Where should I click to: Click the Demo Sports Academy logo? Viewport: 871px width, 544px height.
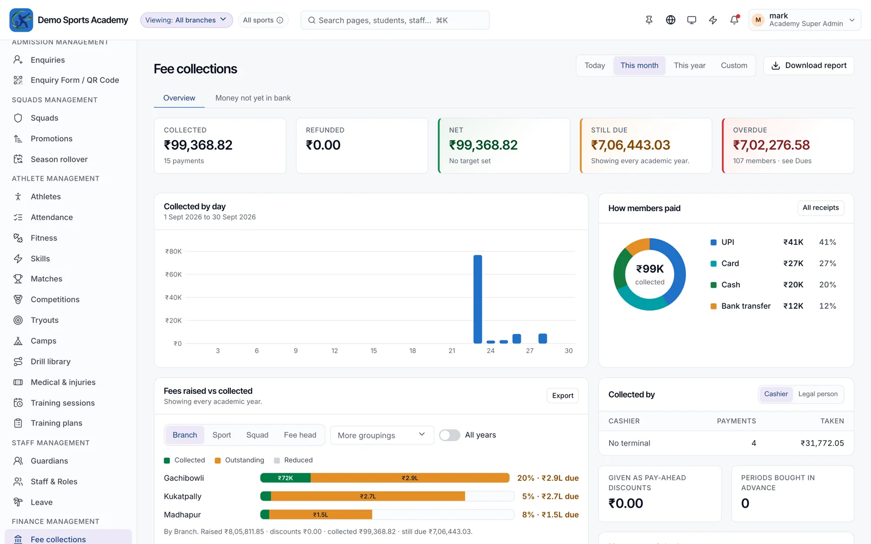(21, 20)
